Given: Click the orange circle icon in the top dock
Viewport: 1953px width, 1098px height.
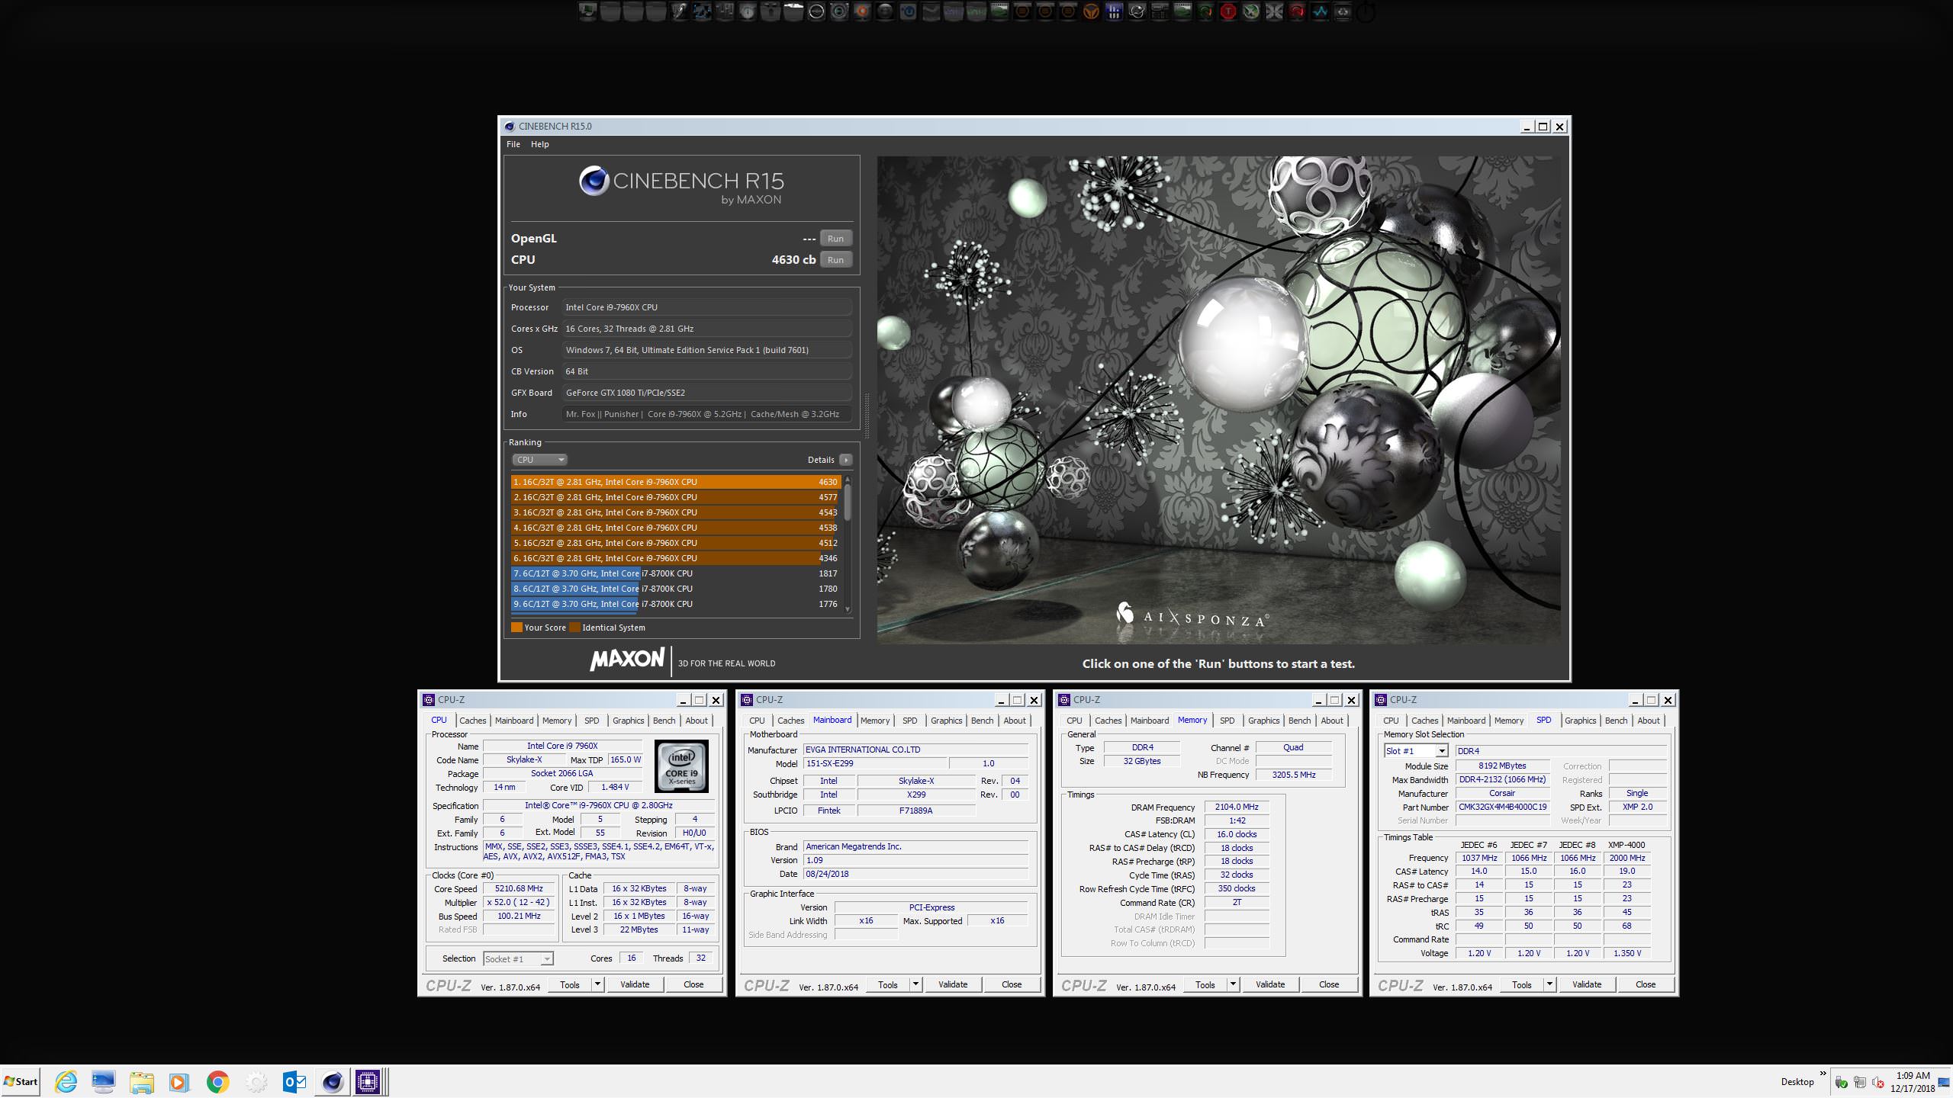Looking at the screenshot, I should point(861,11).
